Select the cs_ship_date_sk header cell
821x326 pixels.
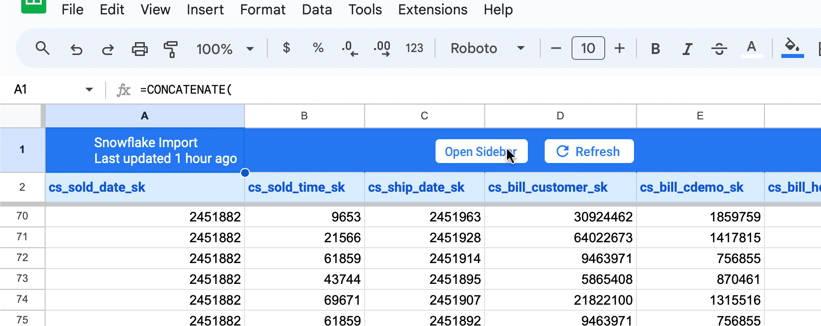[x=425, y=187]
